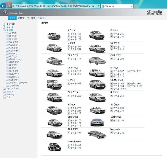Open the モデル X166 link
The height and width of the screenshot is (158, 167).
(136, 86)
